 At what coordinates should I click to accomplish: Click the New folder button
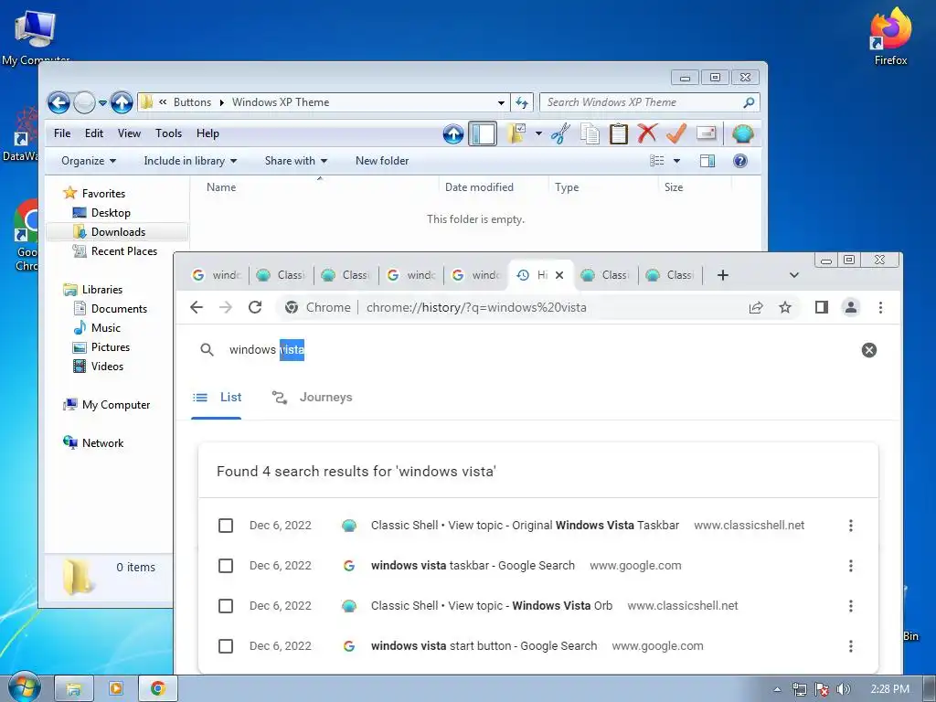coord(382,161)
